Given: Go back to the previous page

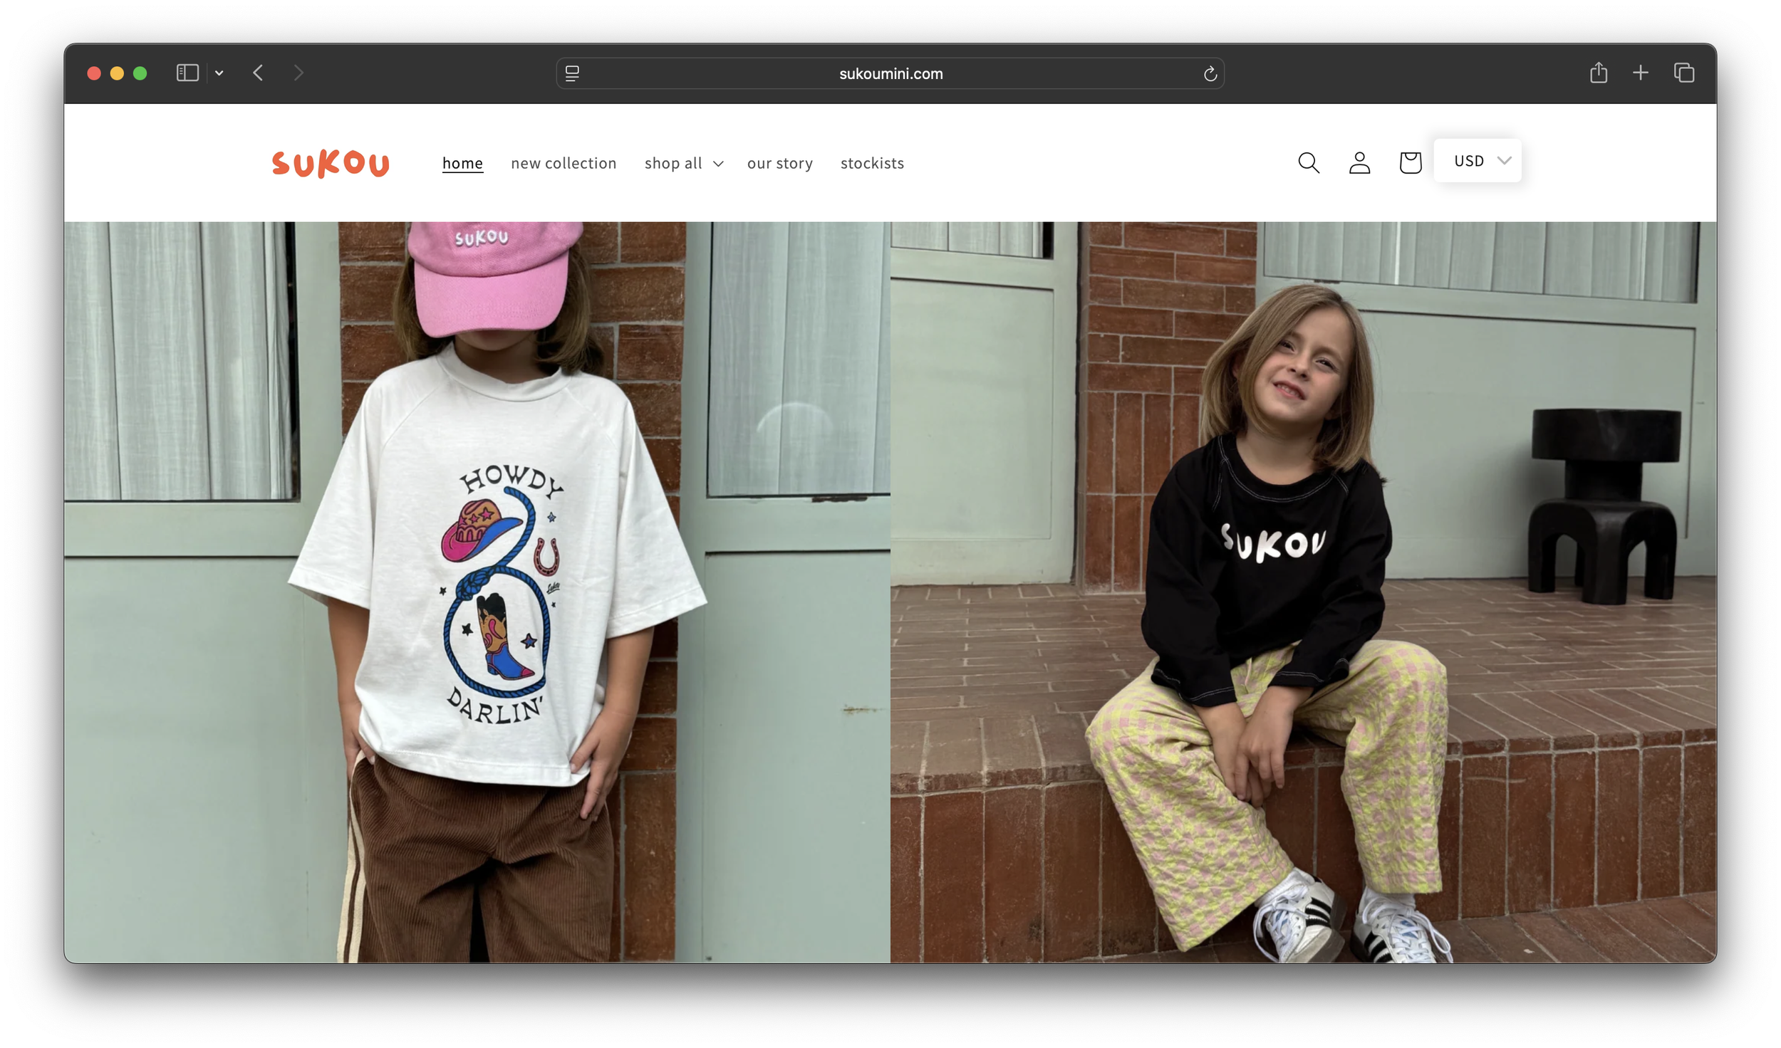Looking at the screenshot, I should tap(258, 73).
